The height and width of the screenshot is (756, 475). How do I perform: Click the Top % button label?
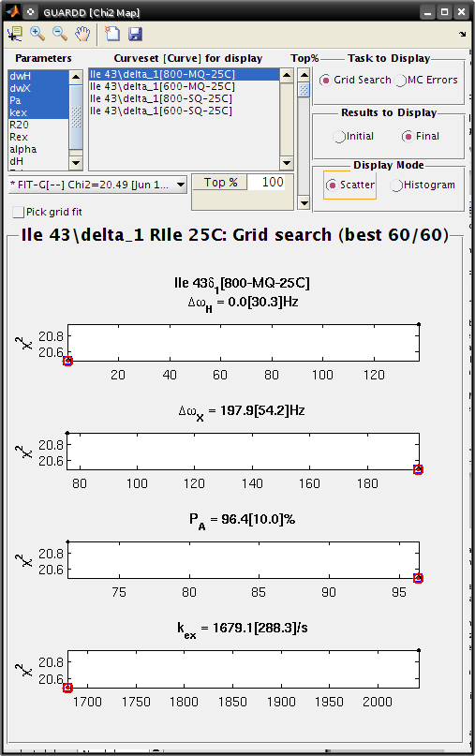click(220, 183)
